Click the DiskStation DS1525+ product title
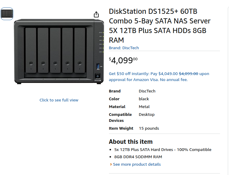This screenshot has height=175, width=229. (160, 26)
